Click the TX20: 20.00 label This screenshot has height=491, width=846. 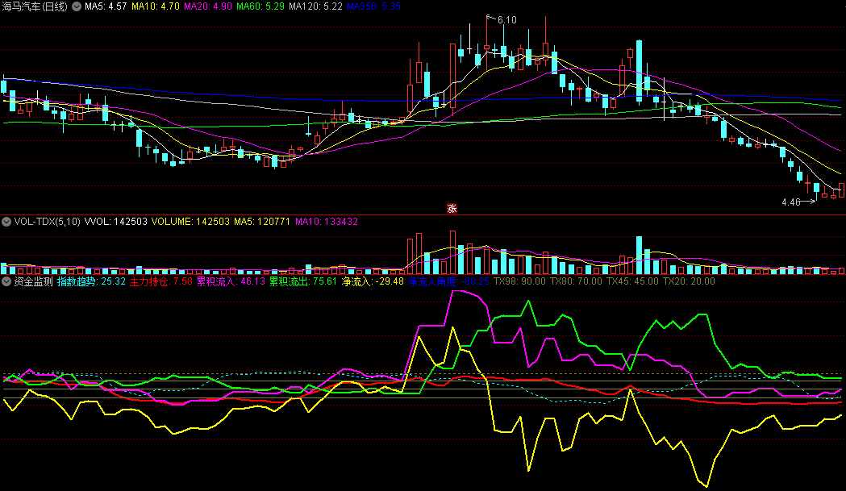coord(689,281)
